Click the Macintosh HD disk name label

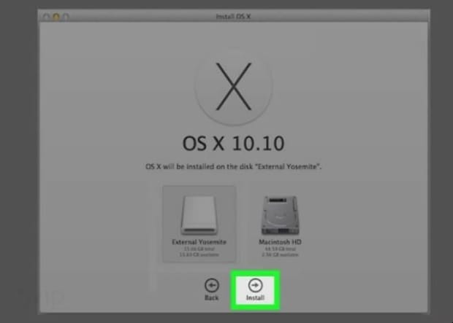point(281,241)
